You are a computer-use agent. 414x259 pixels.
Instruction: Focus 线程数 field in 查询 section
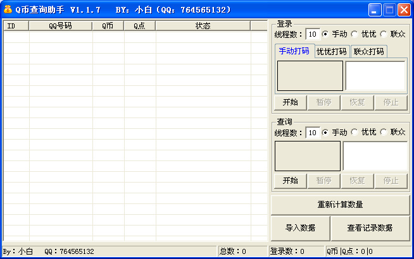tap(313, 133)
